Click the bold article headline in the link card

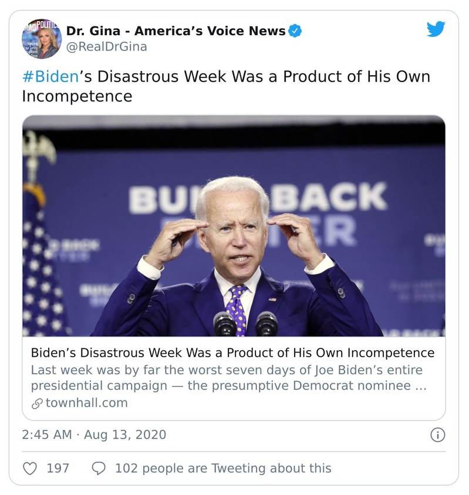(232, 353)
